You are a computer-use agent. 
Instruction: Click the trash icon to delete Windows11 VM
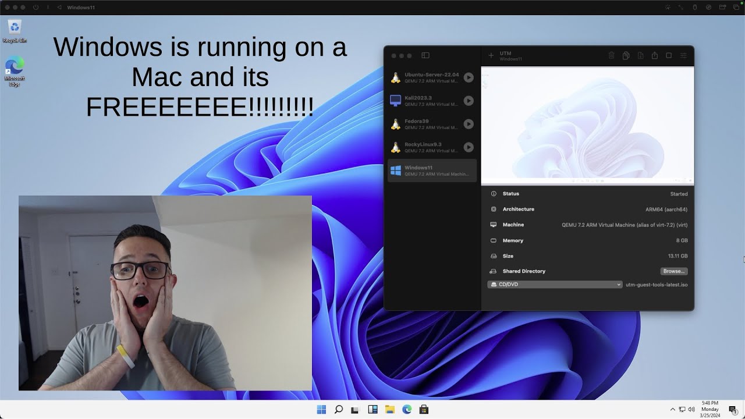click(611, 56)
